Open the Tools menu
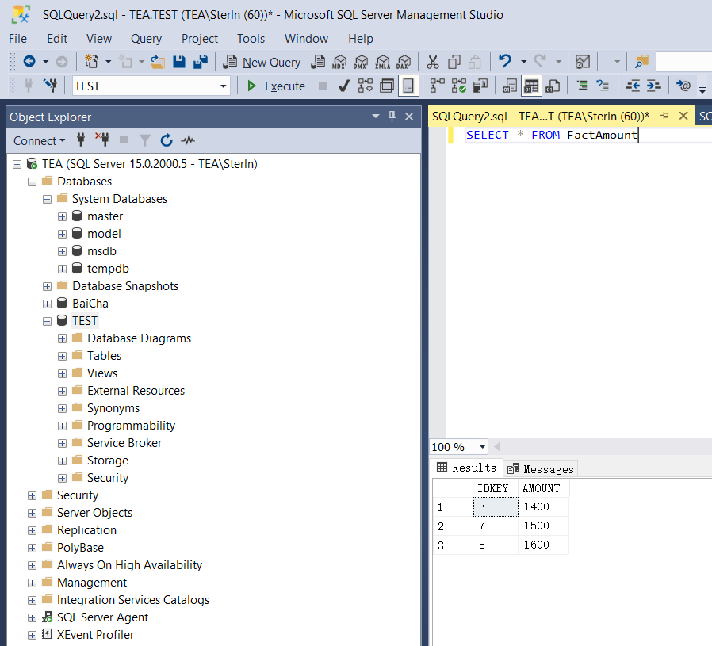The image size is (712, 646). pyautogui.click(x=251, y=39)
